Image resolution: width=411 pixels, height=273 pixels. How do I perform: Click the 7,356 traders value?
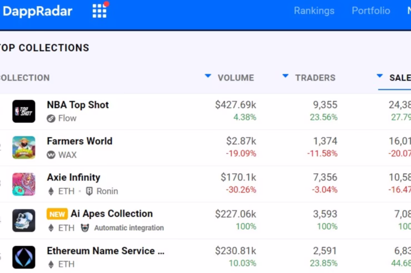(325, 178)
